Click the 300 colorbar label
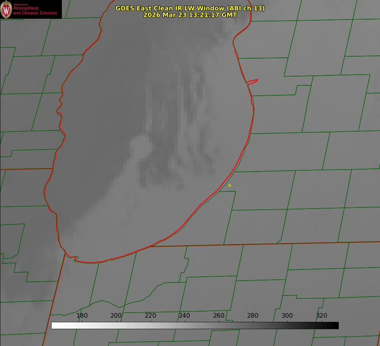The height and width of the screenshot is (346, 380). [x=287, y=315]
